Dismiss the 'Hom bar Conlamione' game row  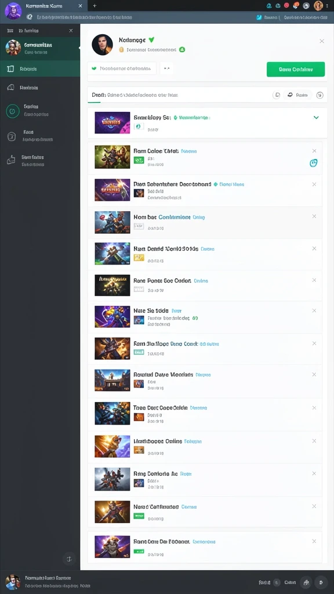314,216
